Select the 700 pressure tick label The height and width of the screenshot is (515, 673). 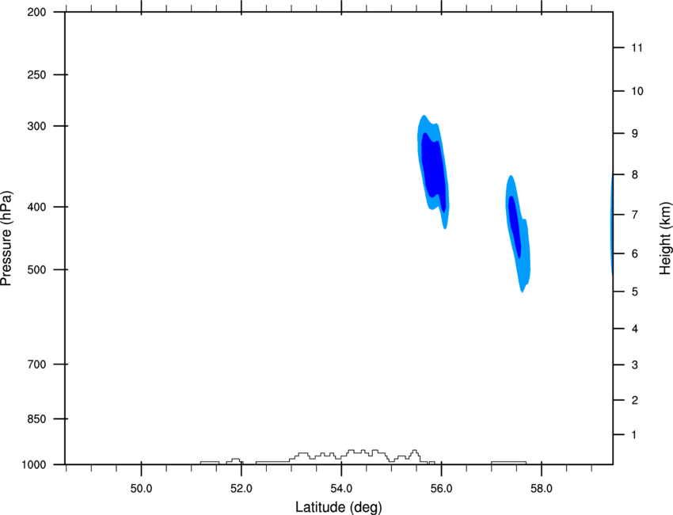(x=36, y=364)
